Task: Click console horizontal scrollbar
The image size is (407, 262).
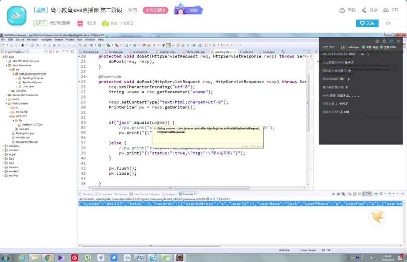Action: 151,245
